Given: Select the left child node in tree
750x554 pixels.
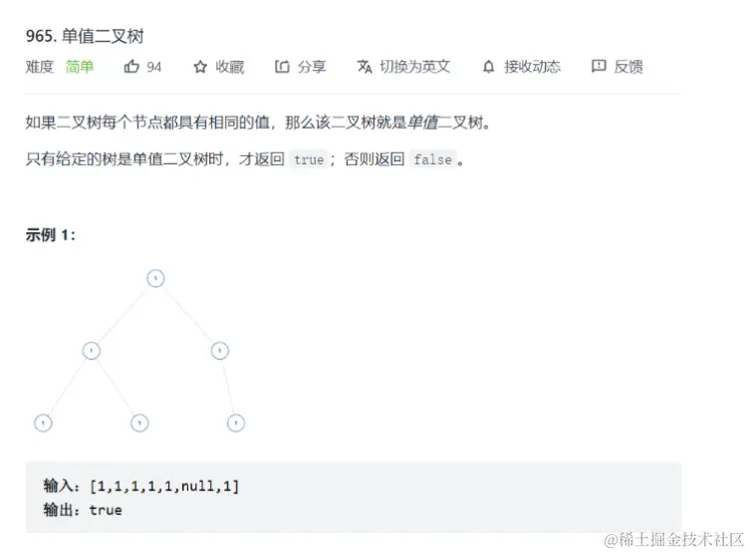Looking at the screenshot, I should [x=92, y=351].
